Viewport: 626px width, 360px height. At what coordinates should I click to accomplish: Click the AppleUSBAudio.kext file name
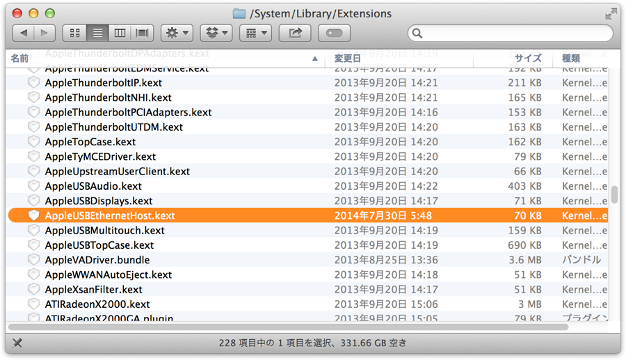click(x=93, y=186)
